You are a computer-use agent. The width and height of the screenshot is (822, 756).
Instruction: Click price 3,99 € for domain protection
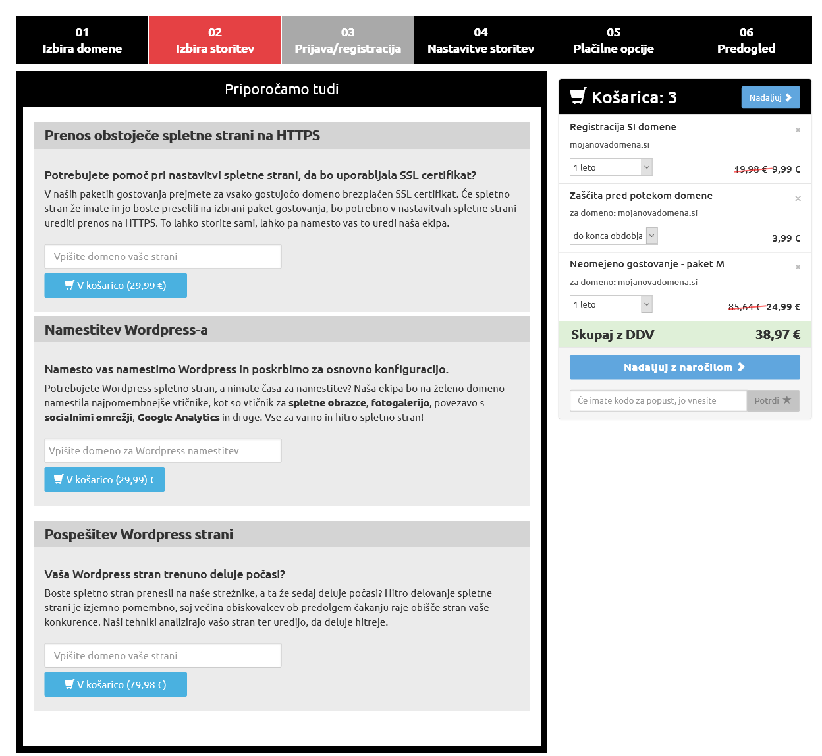point(786,238)
